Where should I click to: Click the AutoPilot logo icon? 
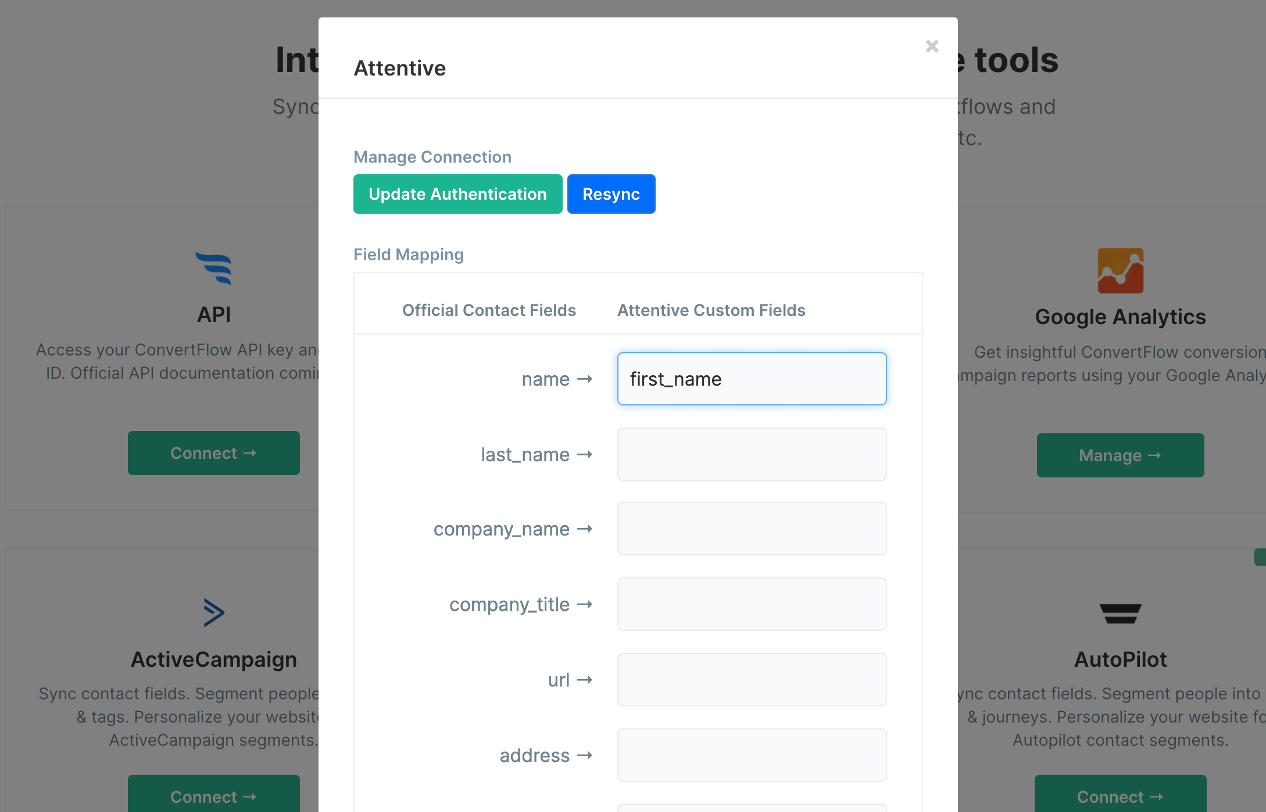(x=1120, y=613)
